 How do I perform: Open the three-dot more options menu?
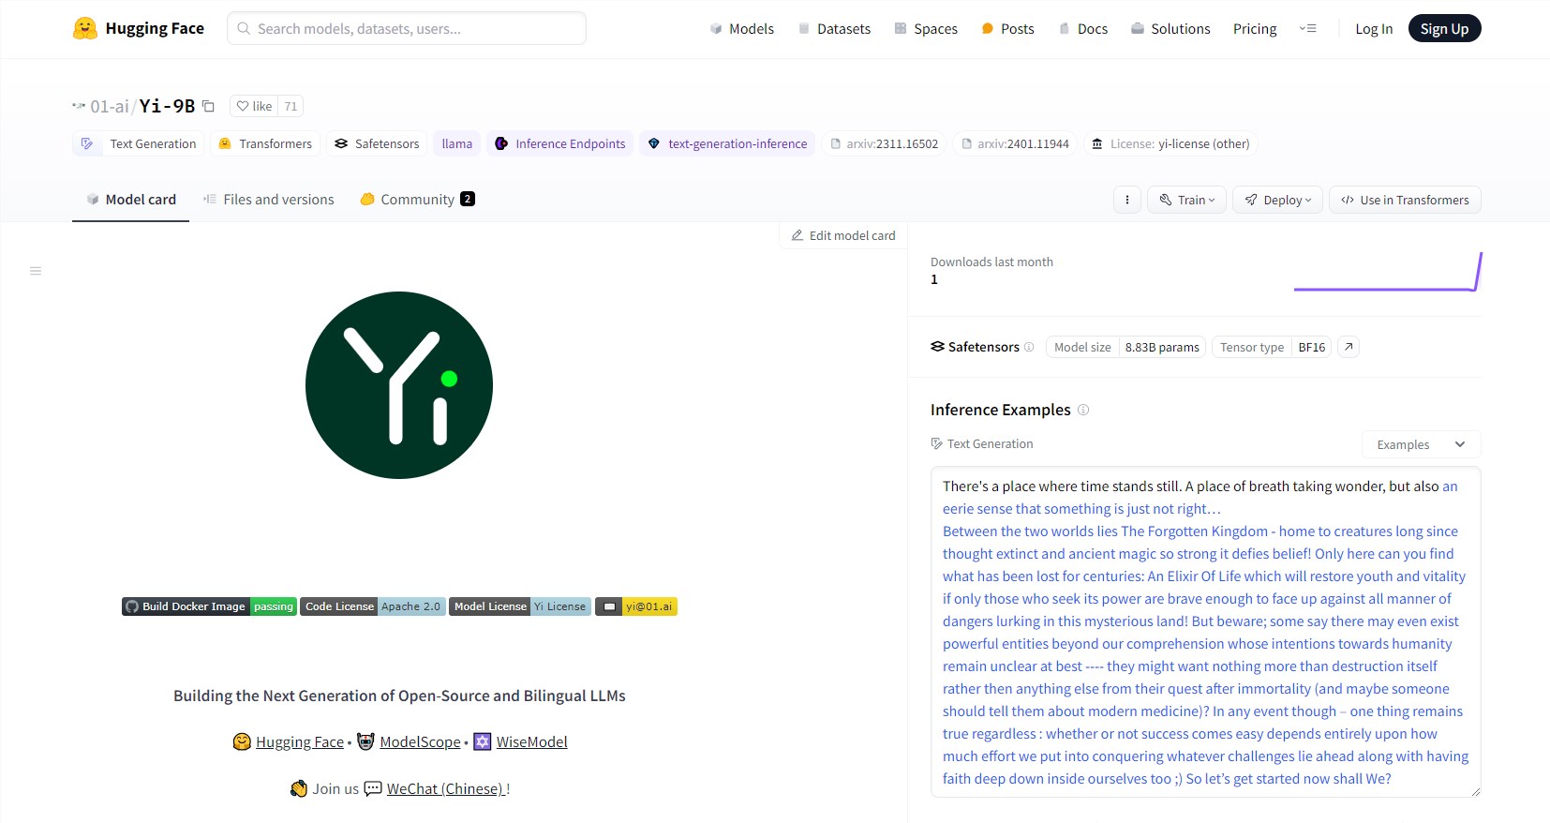pyautogui.click(x=1127, y=200)
